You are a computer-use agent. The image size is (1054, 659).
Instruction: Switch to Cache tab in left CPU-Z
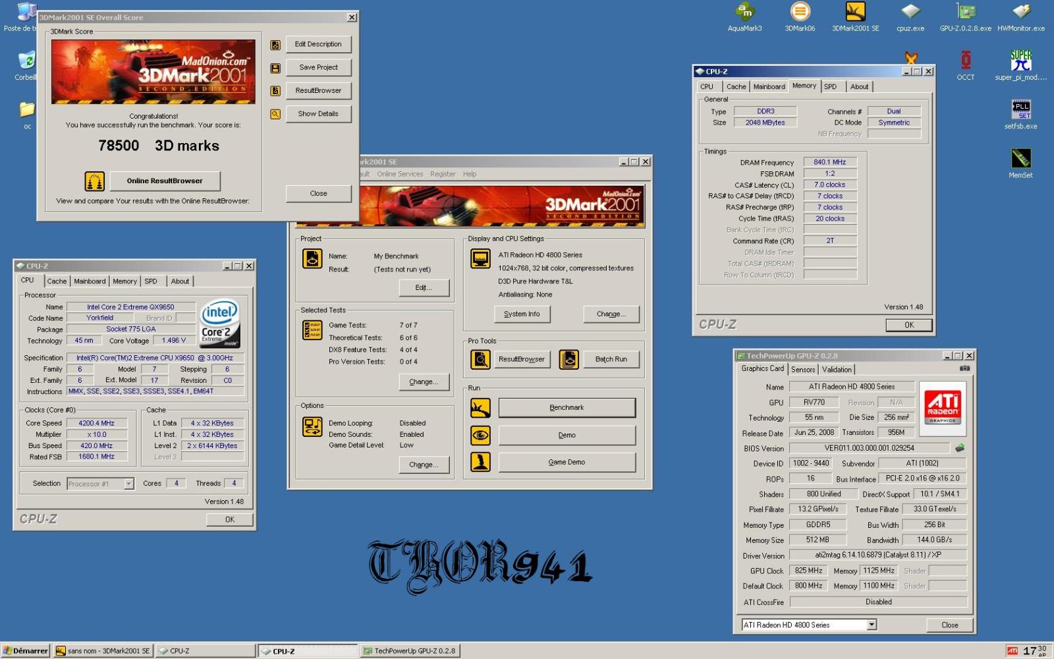click(57, 281)
